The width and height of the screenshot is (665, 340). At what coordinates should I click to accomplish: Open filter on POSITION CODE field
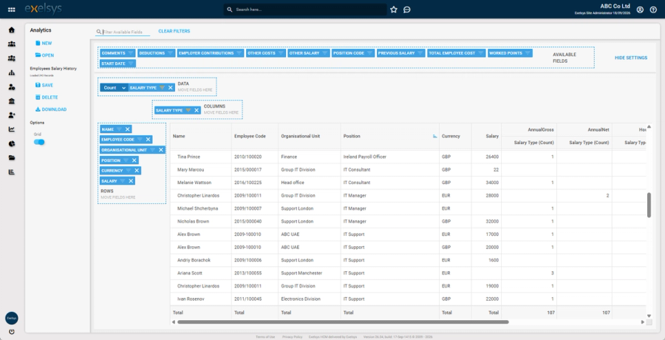[370, 53]
